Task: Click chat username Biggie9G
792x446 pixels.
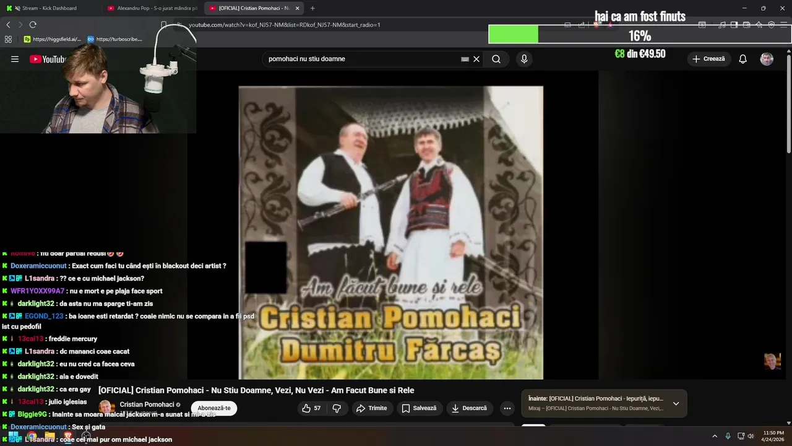Action: [x=32, y=414]
